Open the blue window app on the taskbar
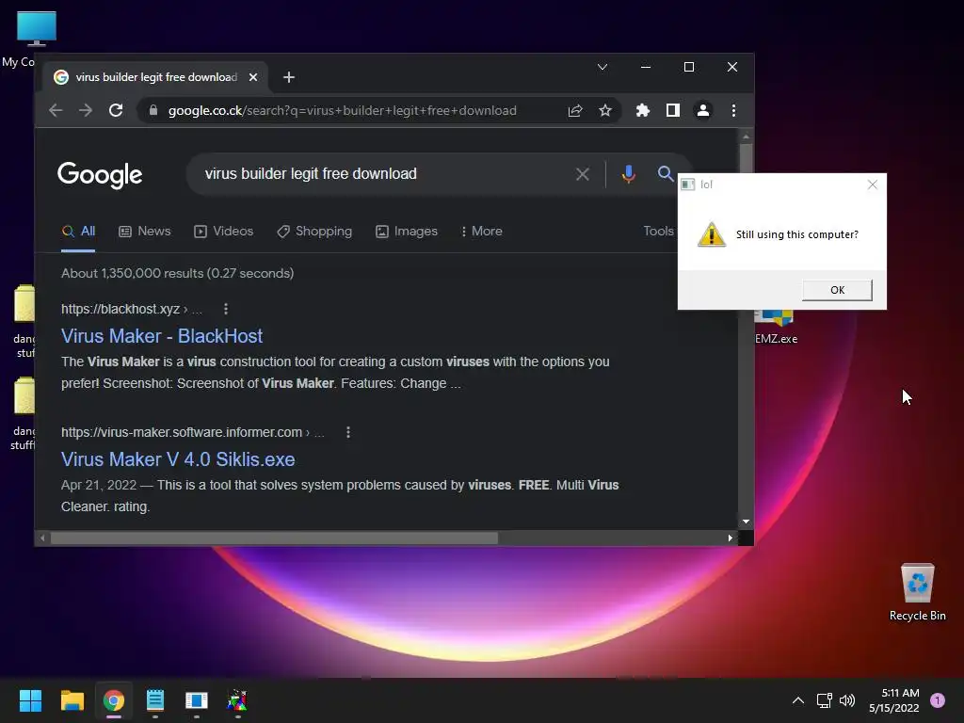Screen dimensions: 964x723 point(197,700)
